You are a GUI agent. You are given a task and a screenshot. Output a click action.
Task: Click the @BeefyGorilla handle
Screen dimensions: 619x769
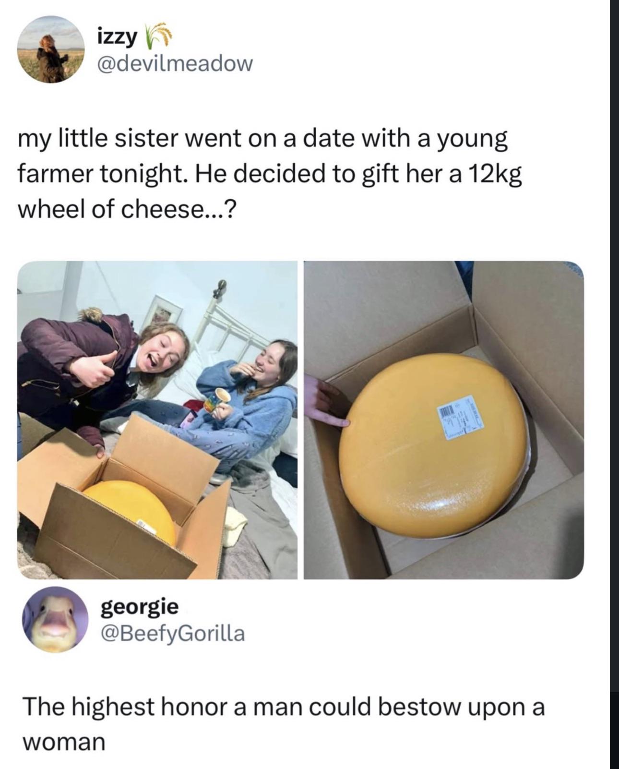(x=172, y=634)
